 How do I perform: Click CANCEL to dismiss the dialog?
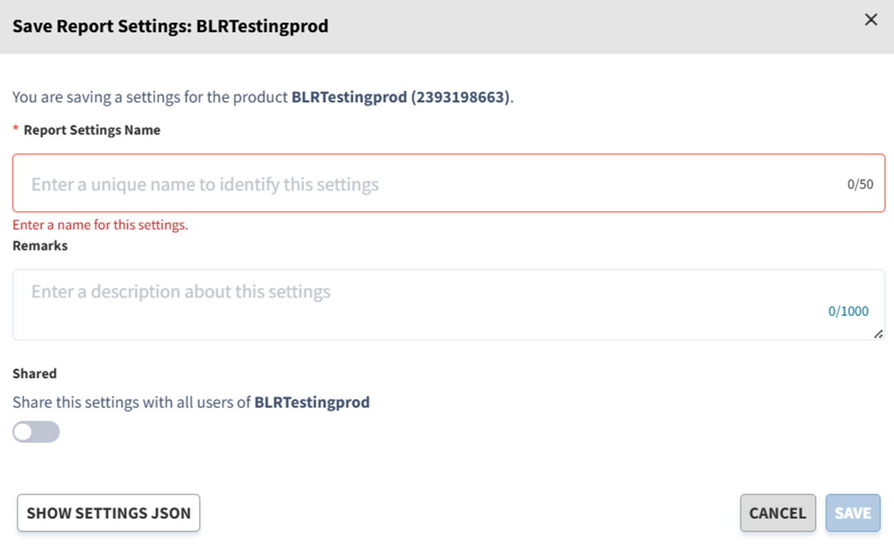click(x=778, y=513)
